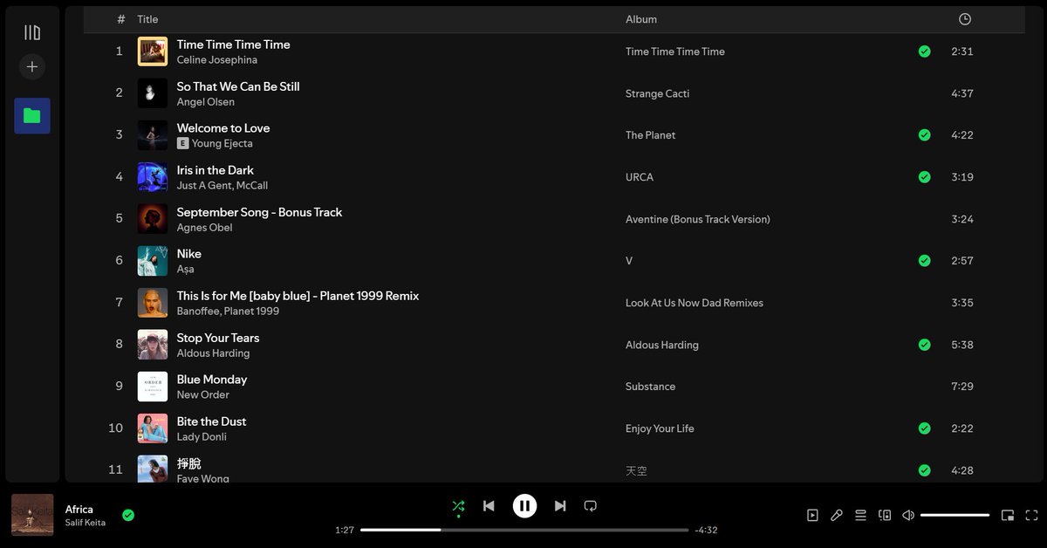
Task: Seek on the song progress bar
Action: (x=524, y=530)
